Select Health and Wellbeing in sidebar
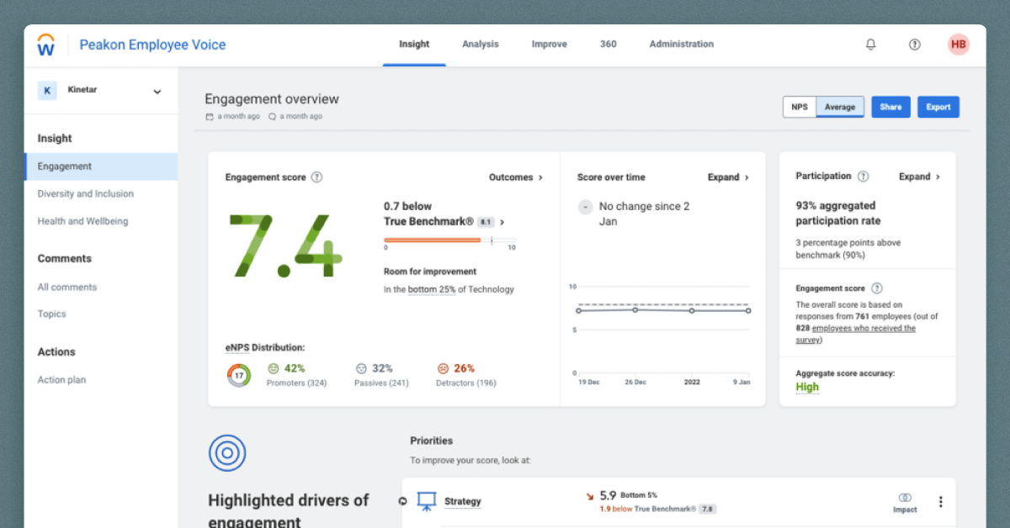 click(82, 222)
